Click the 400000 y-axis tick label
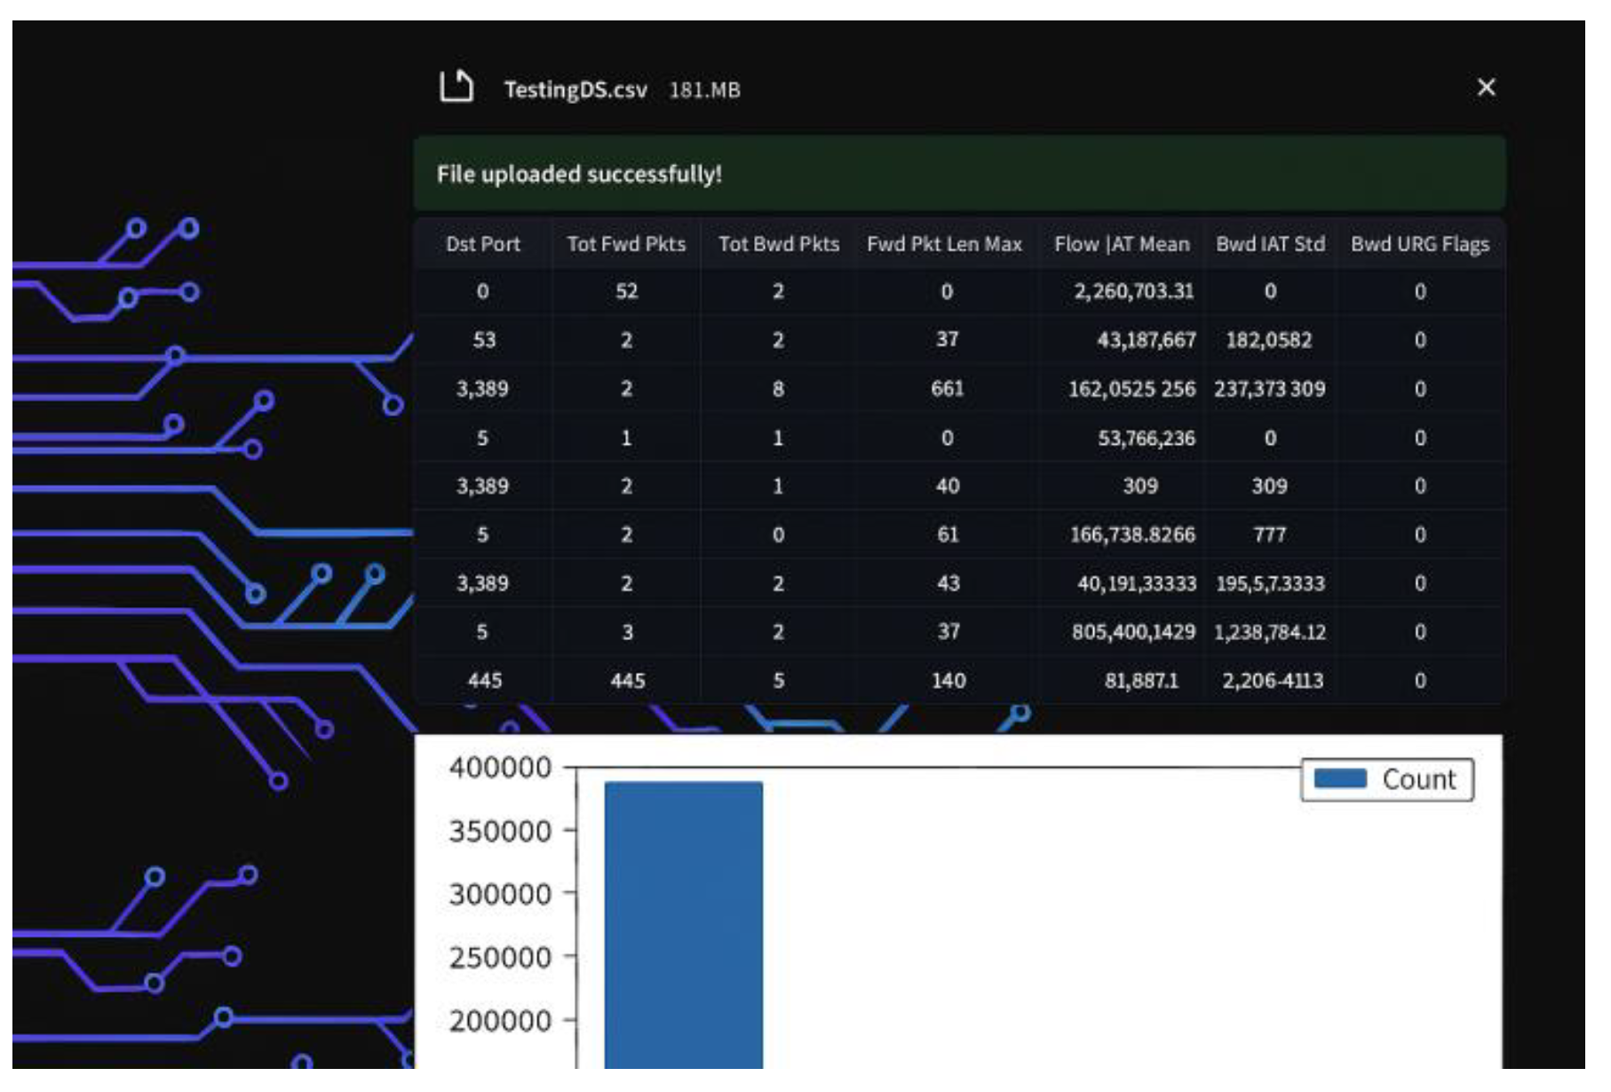The height and width of the screenshot is (1092, 1611). (499, 768)
